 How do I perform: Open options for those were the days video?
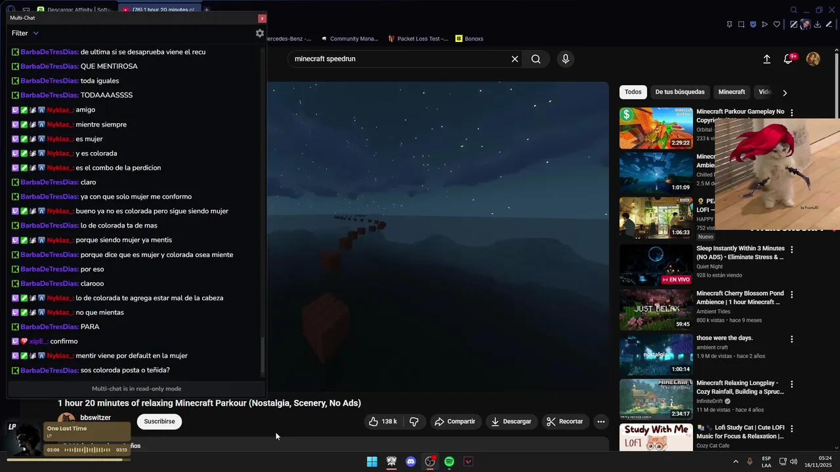[792, 339]
